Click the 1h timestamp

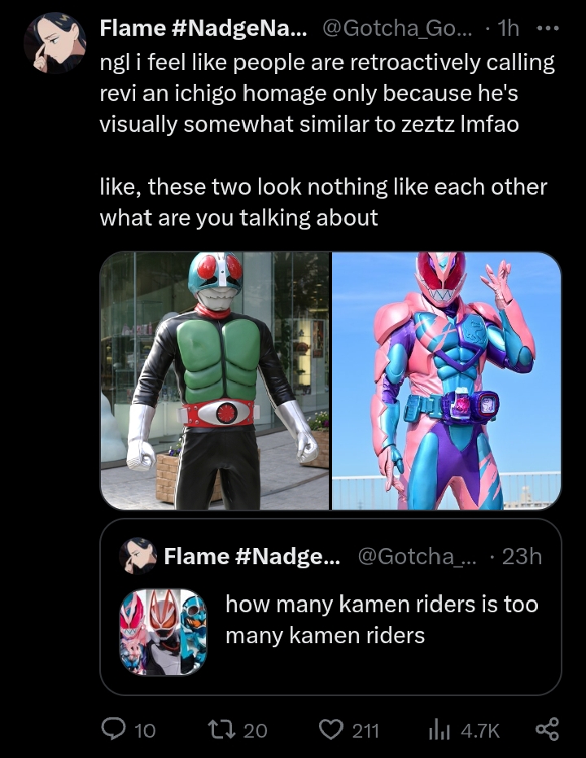click(x=508, y=28)
